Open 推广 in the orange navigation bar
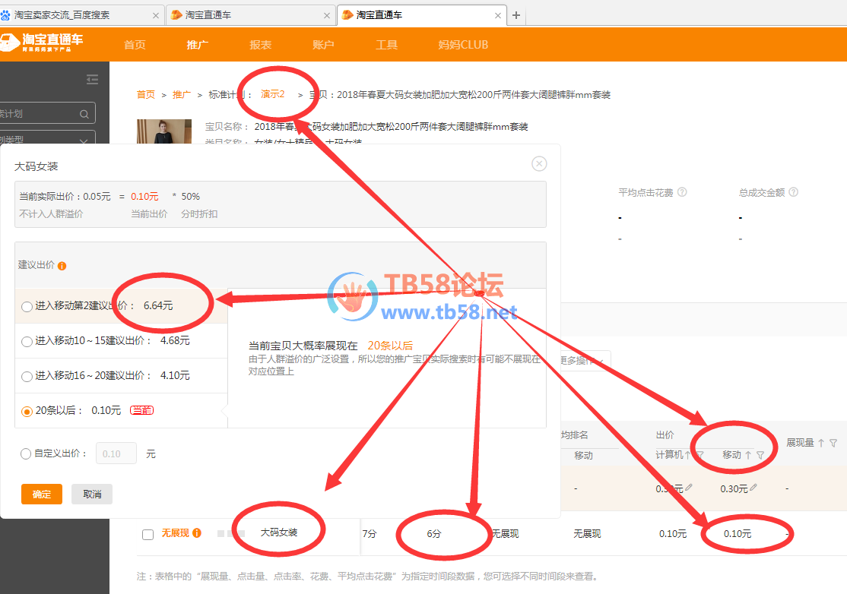 tap(197, 45)
